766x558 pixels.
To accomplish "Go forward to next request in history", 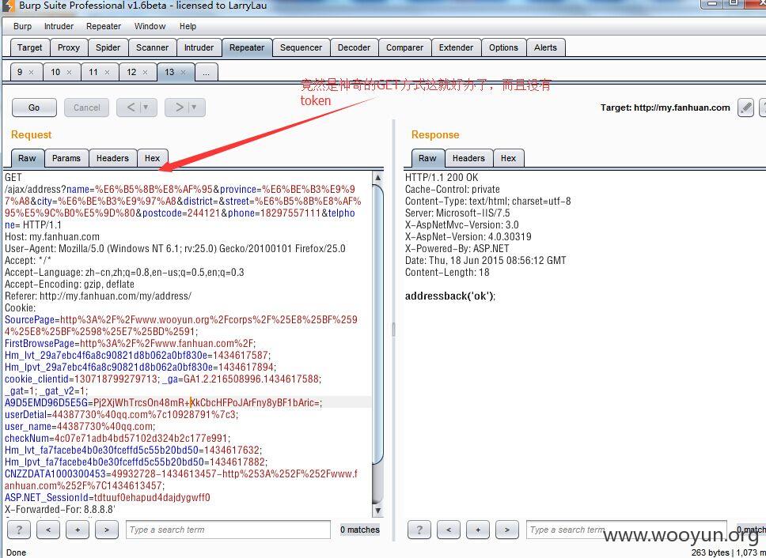I will pyautogui.click(x=180, y=107).
